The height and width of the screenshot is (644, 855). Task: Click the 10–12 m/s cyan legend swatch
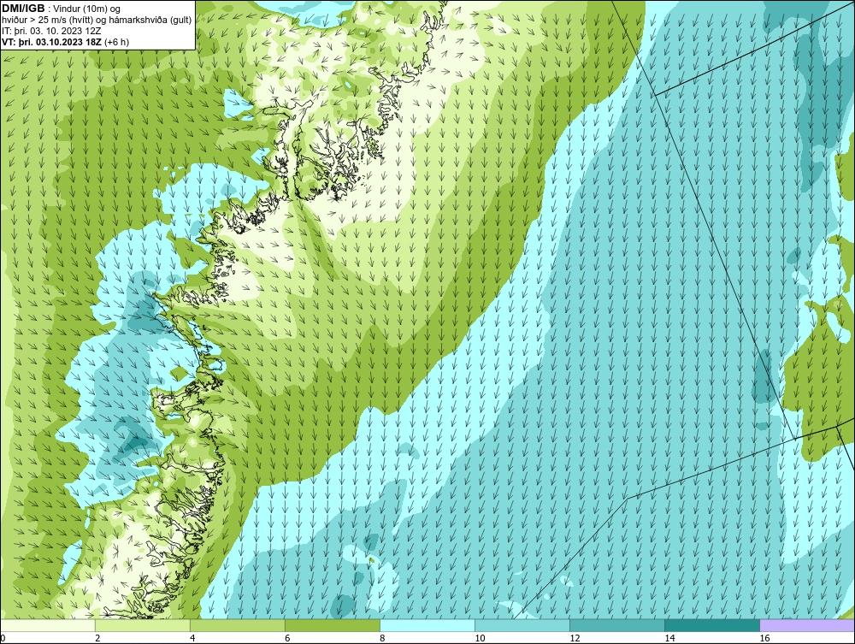tap(522, 625)
